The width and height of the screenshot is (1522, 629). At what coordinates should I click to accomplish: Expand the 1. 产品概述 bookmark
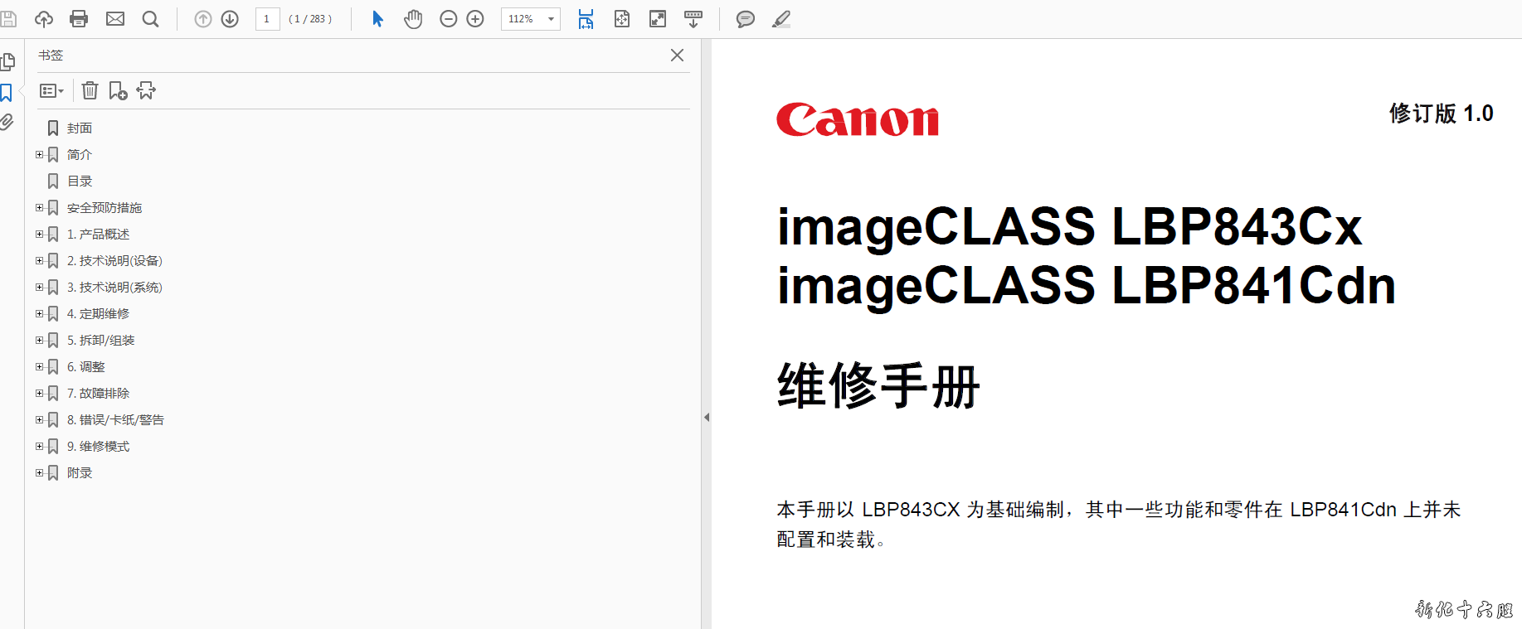39,235
